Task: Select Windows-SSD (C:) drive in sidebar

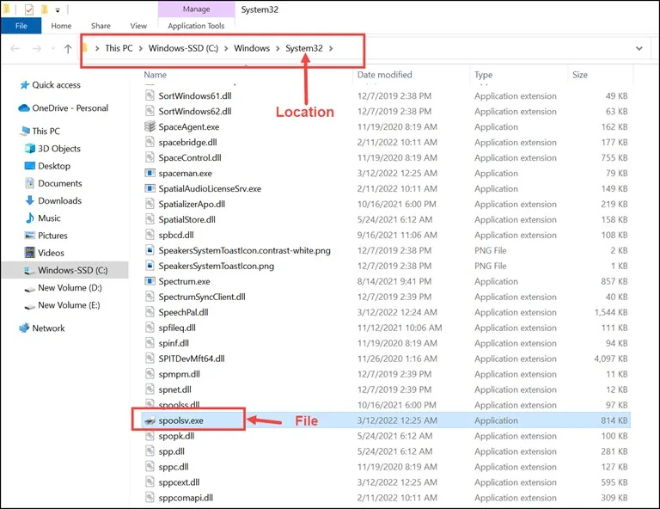Action: pyautogui.click(x=65, y=270)
